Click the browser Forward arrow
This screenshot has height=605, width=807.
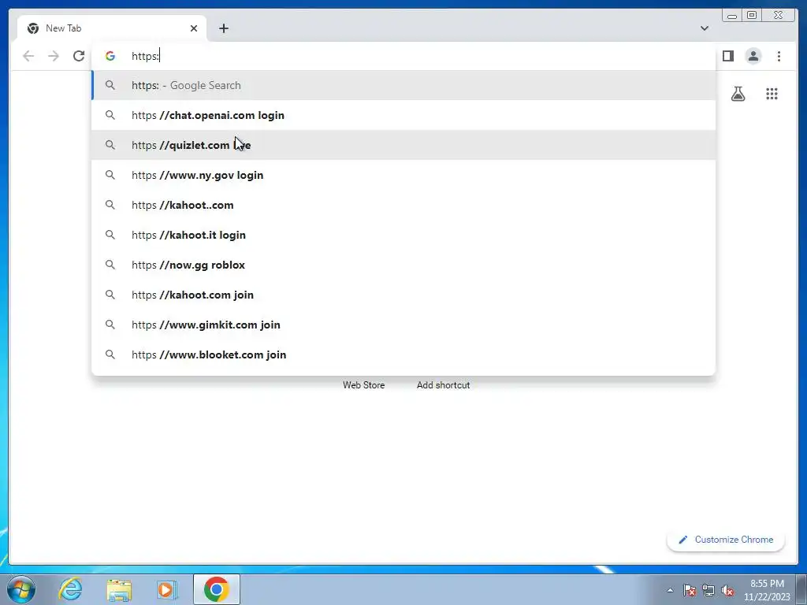pos(54,56)
